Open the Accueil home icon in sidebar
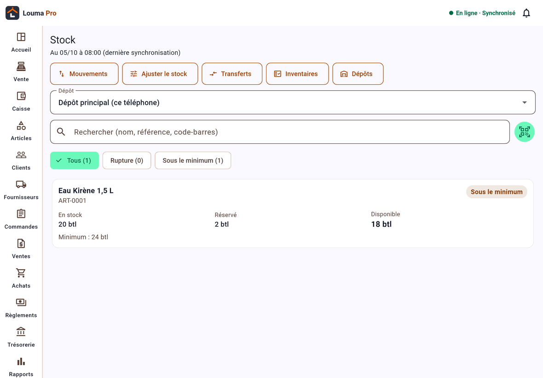This screenshot has height=378, width=543. tap(21, 37)
